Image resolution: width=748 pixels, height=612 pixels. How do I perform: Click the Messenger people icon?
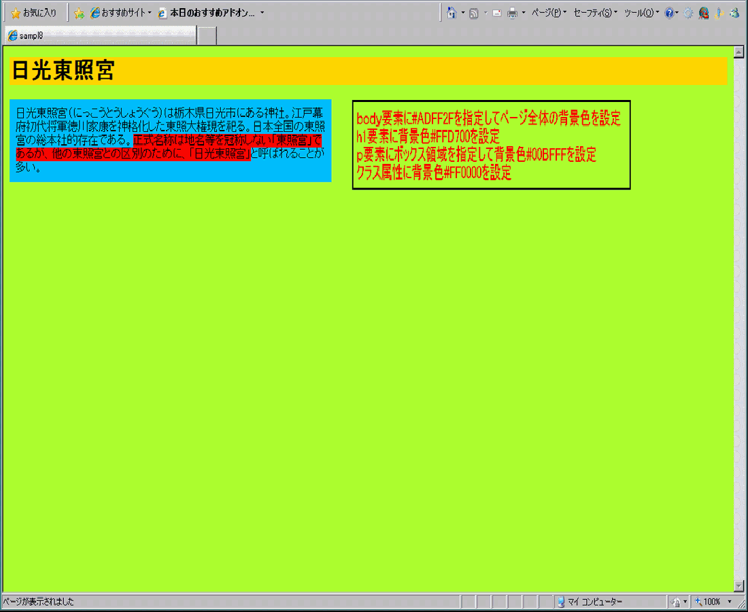[734, 14]
